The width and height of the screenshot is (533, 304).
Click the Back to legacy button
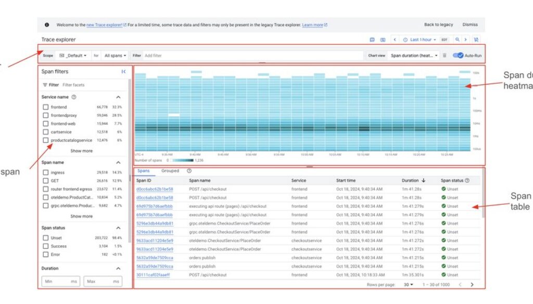pyautogui.click(x=438, y=24)
